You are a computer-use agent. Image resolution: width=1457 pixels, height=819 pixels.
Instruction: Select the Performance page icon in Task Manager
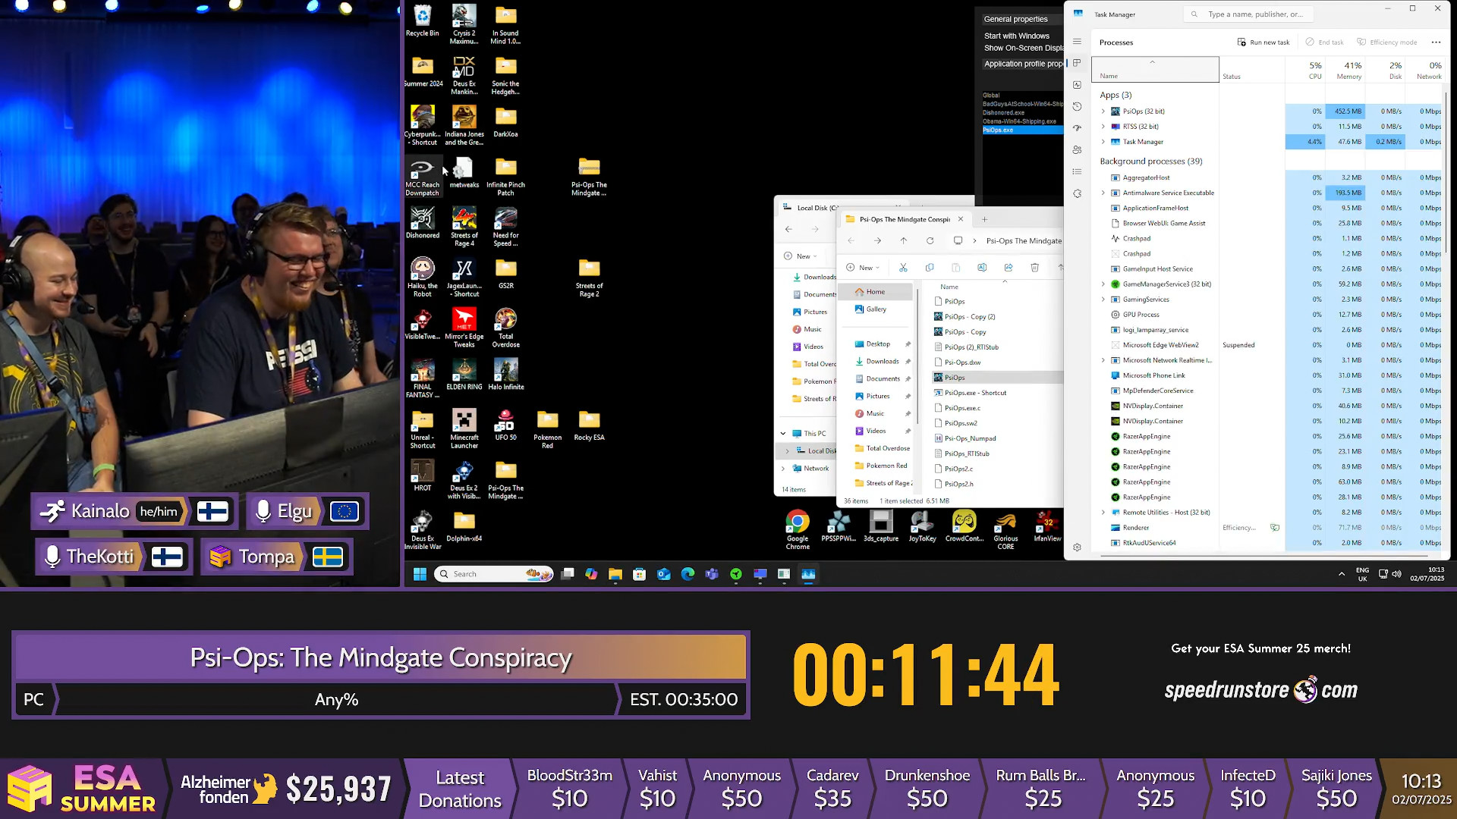pos(1077,85)
